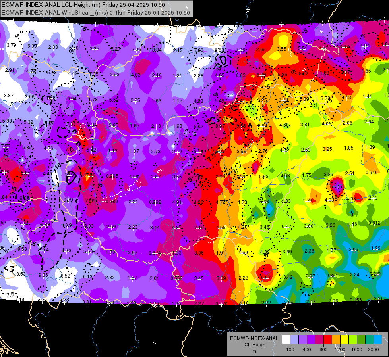Click the legend label 800

click(x=323, y=349)
